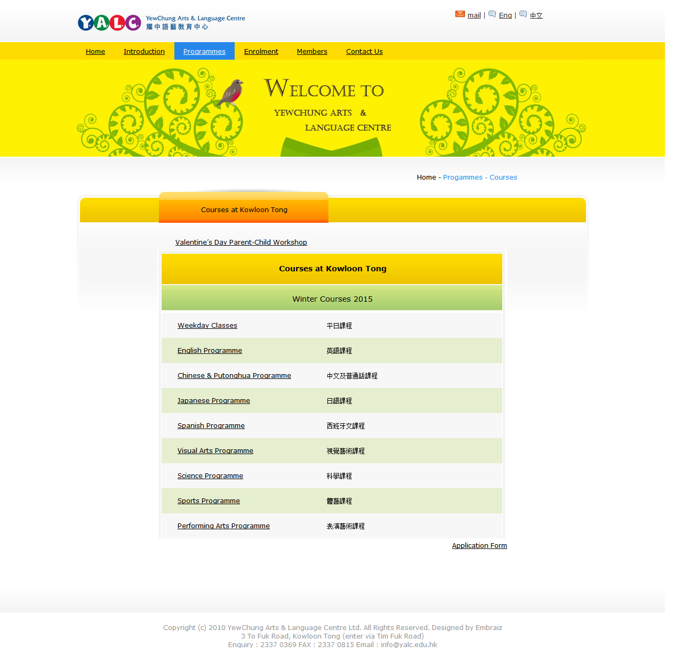Click the speech bubble icon beside 中文

pos(523,14)
